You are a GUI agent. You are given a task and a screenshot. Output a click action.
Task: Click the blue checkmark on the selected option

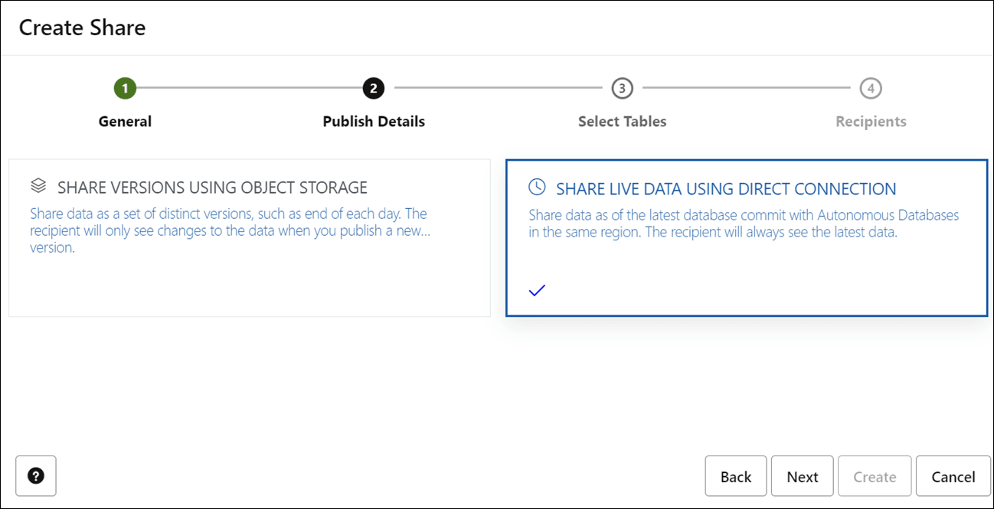click(x=537, y=289)
